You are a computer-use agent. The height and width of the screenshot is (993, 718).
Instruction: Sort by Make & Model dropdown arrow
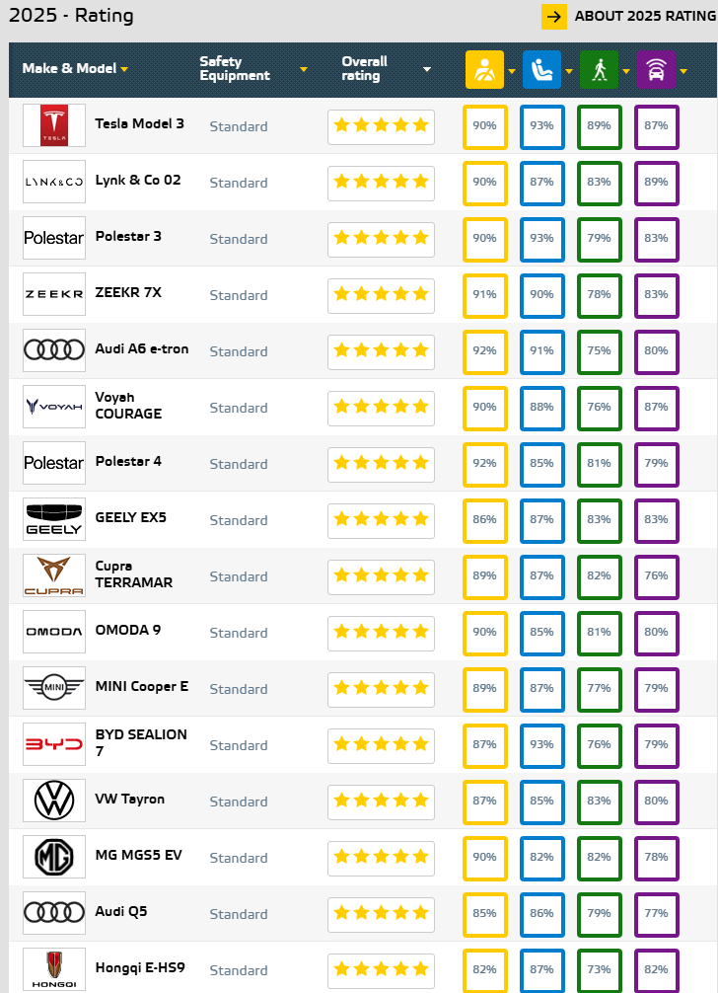pos(125,69)
